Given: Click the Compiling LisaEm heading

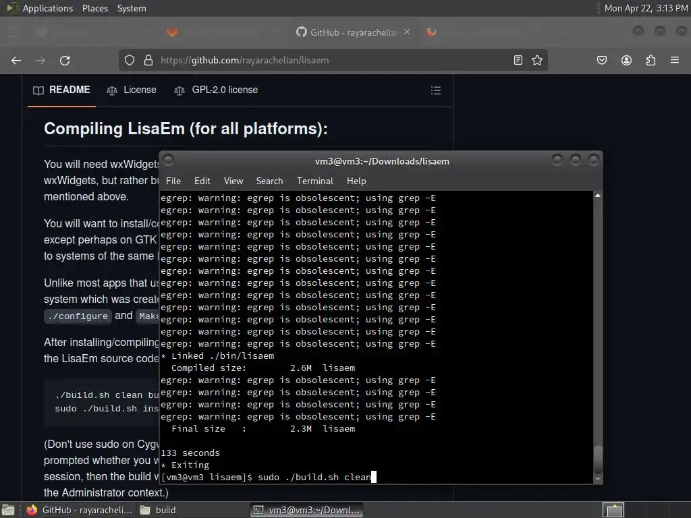Looking at the screenshot, I should [x=186, y=129].
